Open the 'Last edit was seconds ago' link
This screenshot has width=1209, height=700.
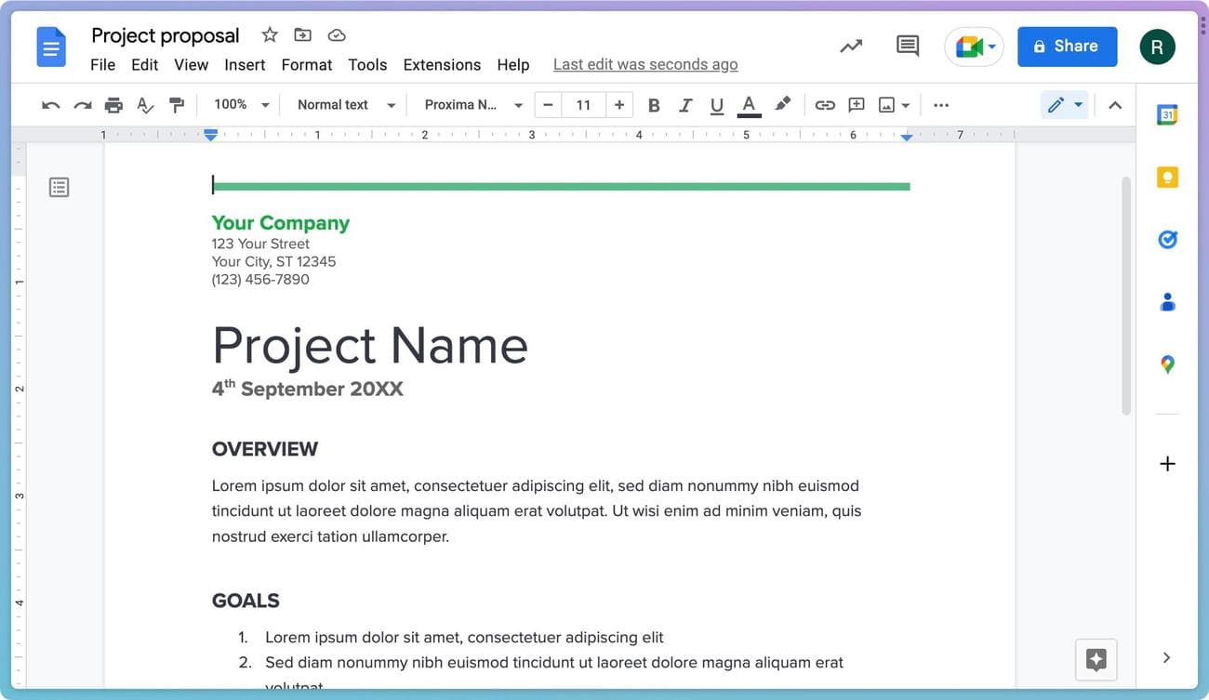pyautogui.click(x=645, y=64)
